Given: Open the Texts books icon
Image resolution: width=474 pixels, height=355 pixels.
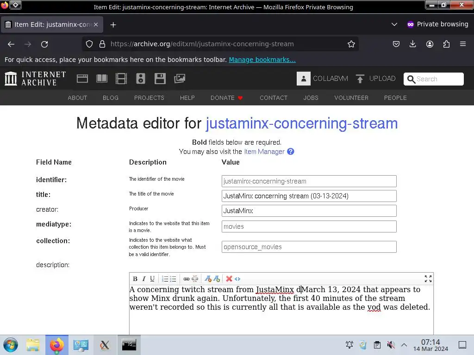Looking at the screenshot, I should click(x=101, y=79).
